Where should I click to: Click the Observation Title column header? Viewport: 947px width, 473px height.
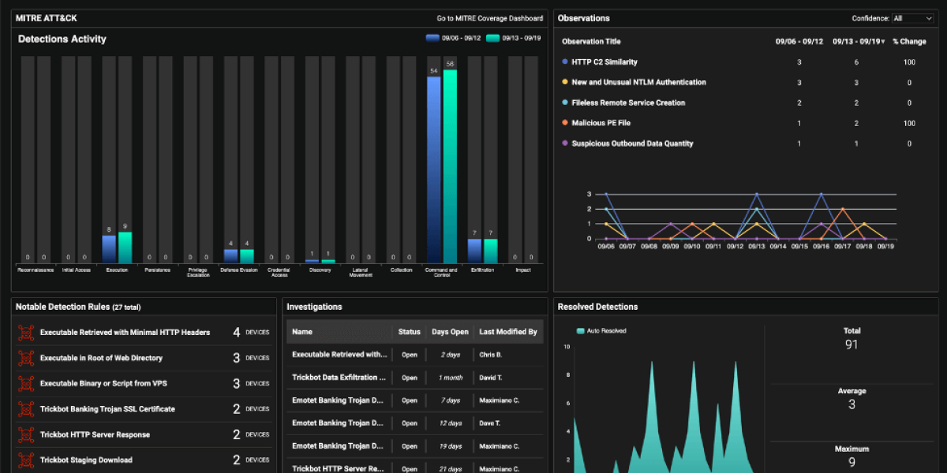[591, 42]
